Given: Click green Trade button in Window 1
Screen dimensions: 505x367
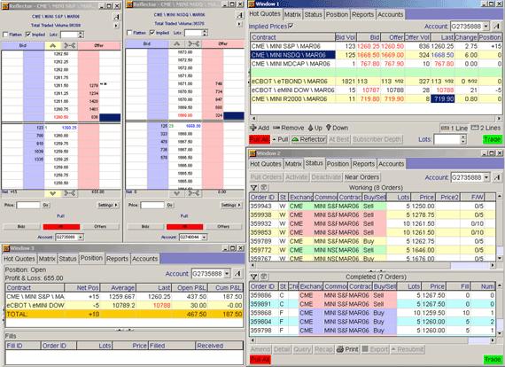Looking at the screenshot, I should point(493,139).
